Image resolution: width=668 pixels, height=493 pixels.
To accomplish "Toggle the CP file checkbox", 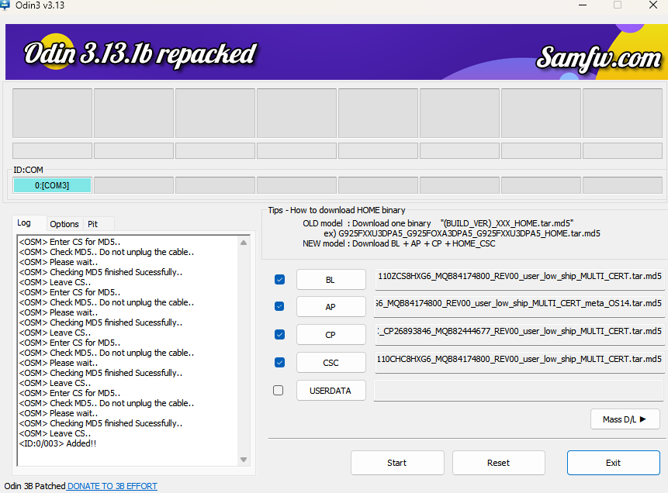I will pyautogui.click(x=279, y=335).
